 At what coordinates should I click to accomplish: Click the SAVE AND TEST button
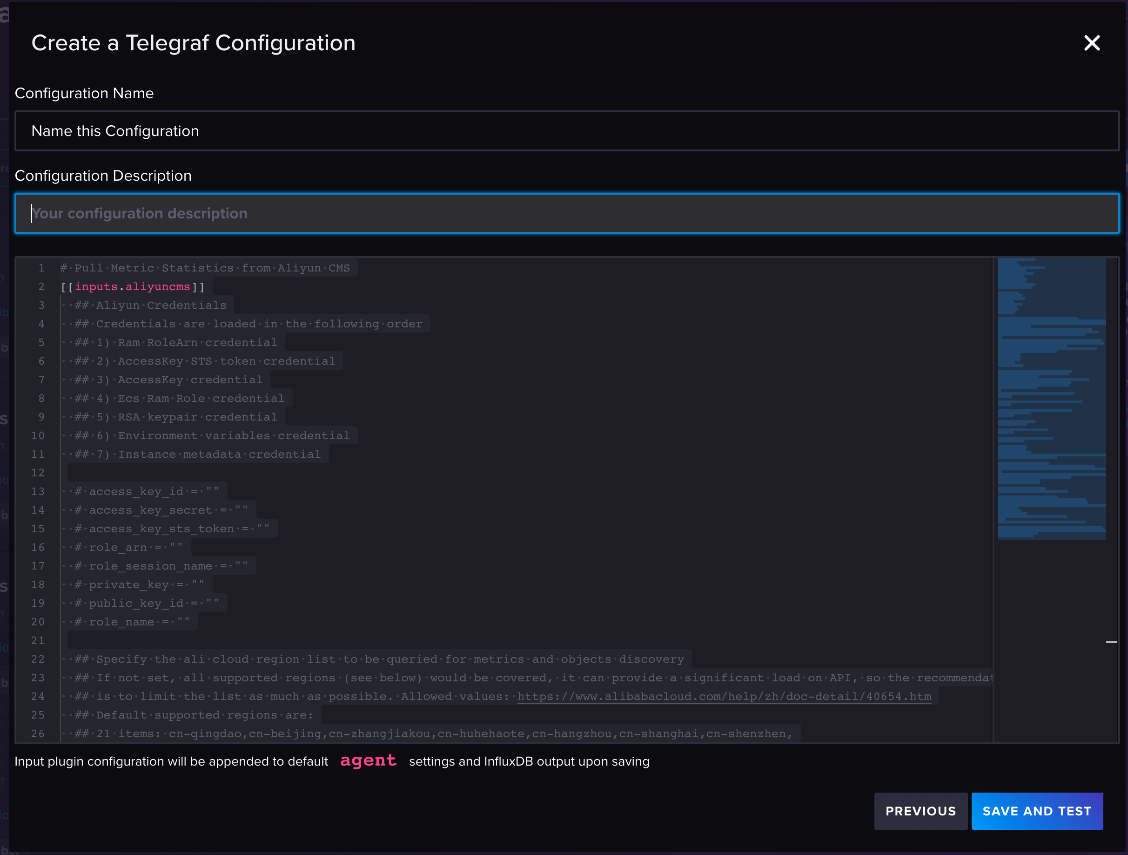[1037, 811]
